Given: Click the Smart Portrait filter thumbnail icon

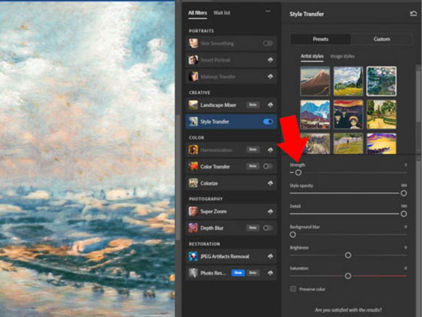Looking at the screenshot, I should 193,60.
